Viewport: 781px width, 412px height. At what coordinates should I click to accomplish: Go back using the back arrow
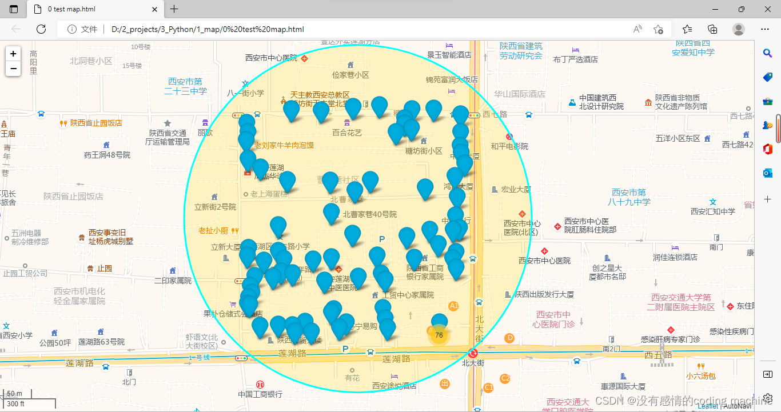point(16,29)
